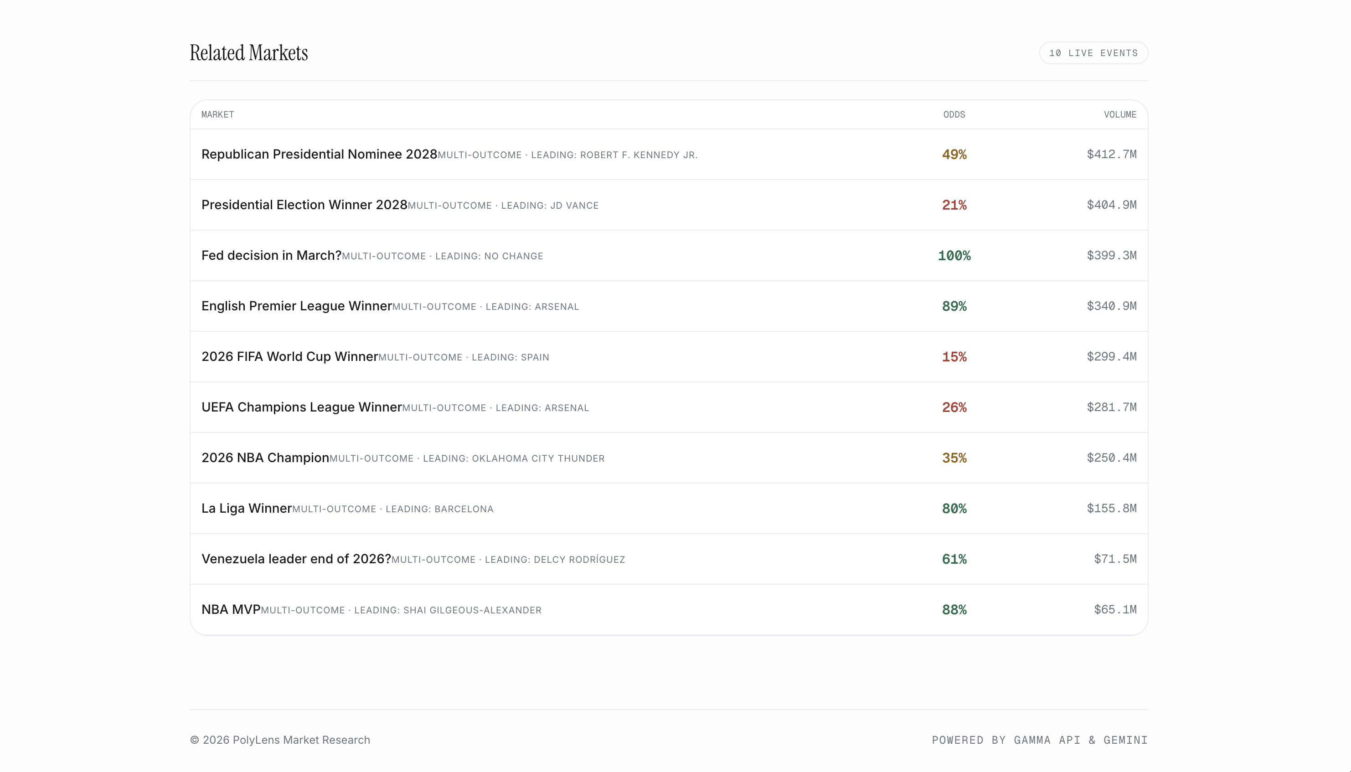Open 2026 NBA Champion market
1351x772 pixels.
[265, 458]
